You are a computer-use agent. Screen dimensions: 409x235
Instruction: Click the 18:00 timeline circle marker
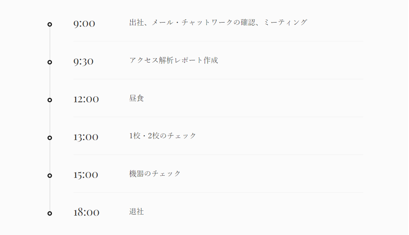[x=50, y=213]
